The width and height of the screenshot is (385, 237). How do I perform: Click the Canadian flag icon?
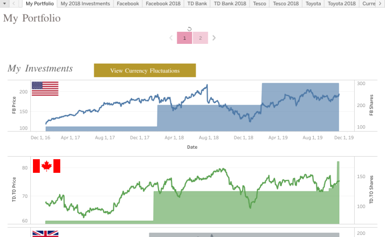tap(47, 166)
